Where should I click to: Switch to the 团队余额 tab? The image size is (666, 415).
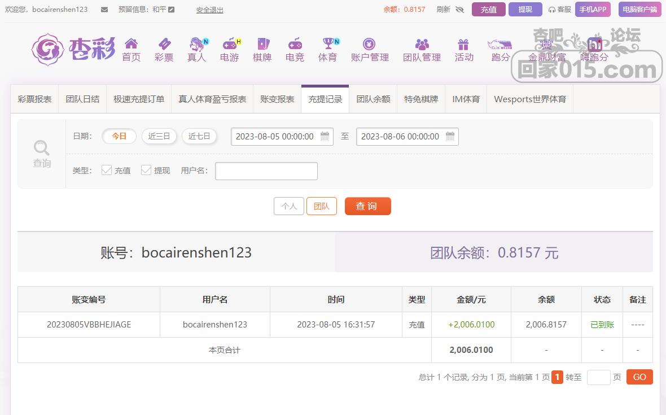click(373, 99)
